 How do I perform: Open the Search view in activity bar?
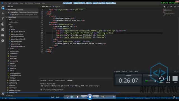pos(3,13)
